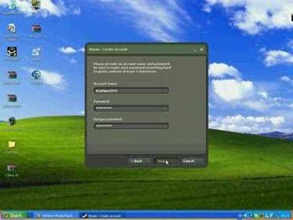This screenshot has width=293, height=220.
Task: Switch to Windows Media Player taskbar button
Action: click(55, 216)
